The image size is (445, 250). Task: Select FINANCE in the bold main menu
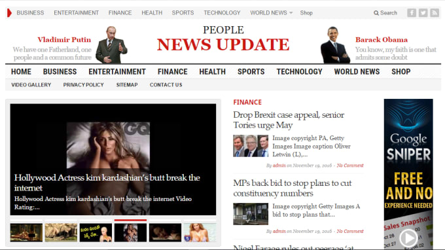click(x=173, y=72)
